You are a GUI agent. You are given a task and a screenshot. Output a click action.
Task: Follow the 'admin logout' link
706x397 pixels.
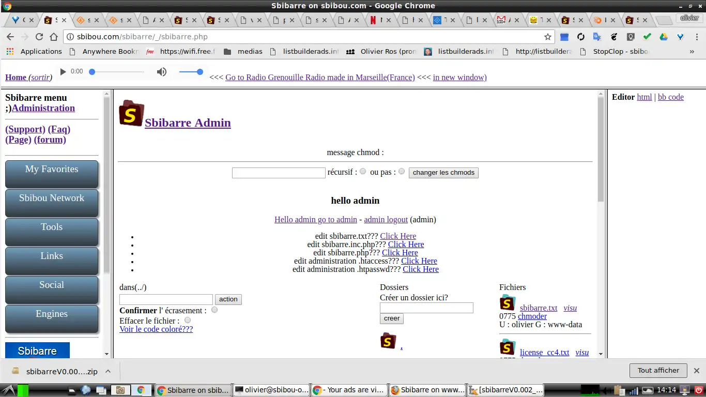pos(386,220)
